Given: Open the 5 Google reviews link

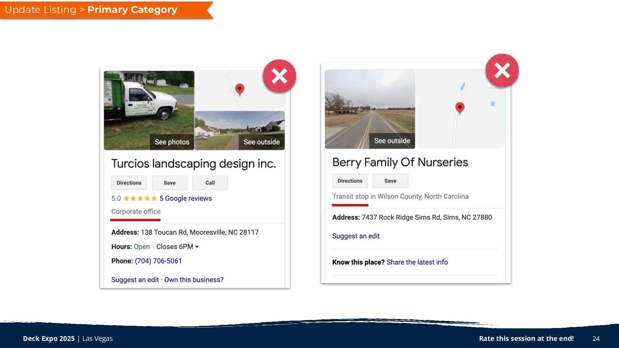Looking at the screenshot, I should click(185, 198).
